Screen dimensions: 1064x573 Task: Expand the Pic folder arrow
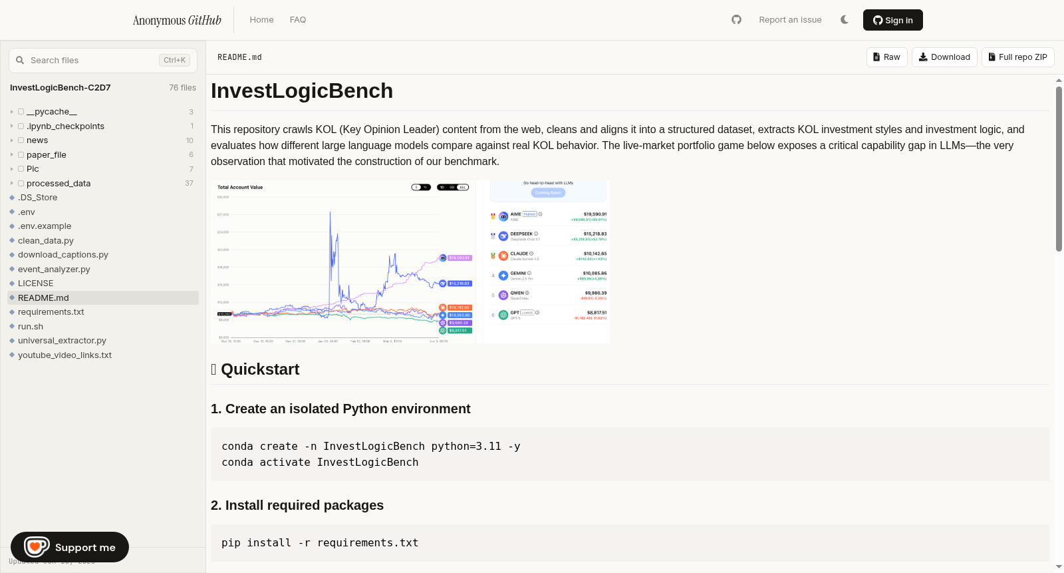click(x=12, y=169)
